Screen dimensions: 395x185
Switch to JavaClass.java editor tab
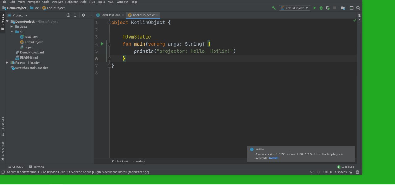coord(110,15)
